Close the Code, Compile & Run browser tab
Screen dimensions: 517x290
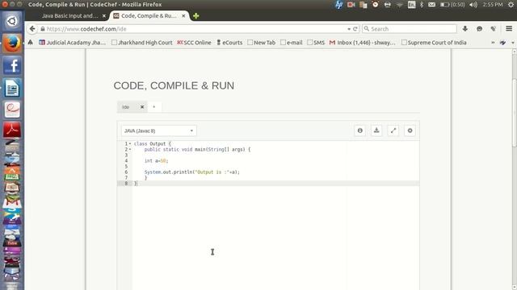pos(183,16)
